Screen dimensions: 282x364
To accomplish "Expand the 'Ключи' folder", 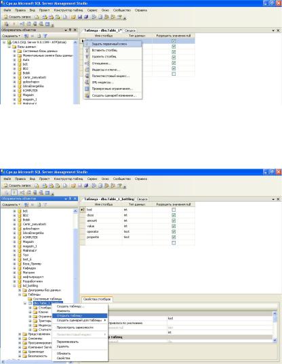I will (x=30, y=312).
